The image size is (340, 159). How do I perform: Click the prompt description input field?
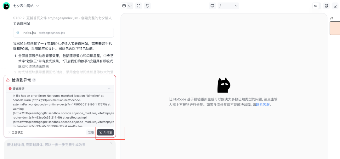[59, 149]
